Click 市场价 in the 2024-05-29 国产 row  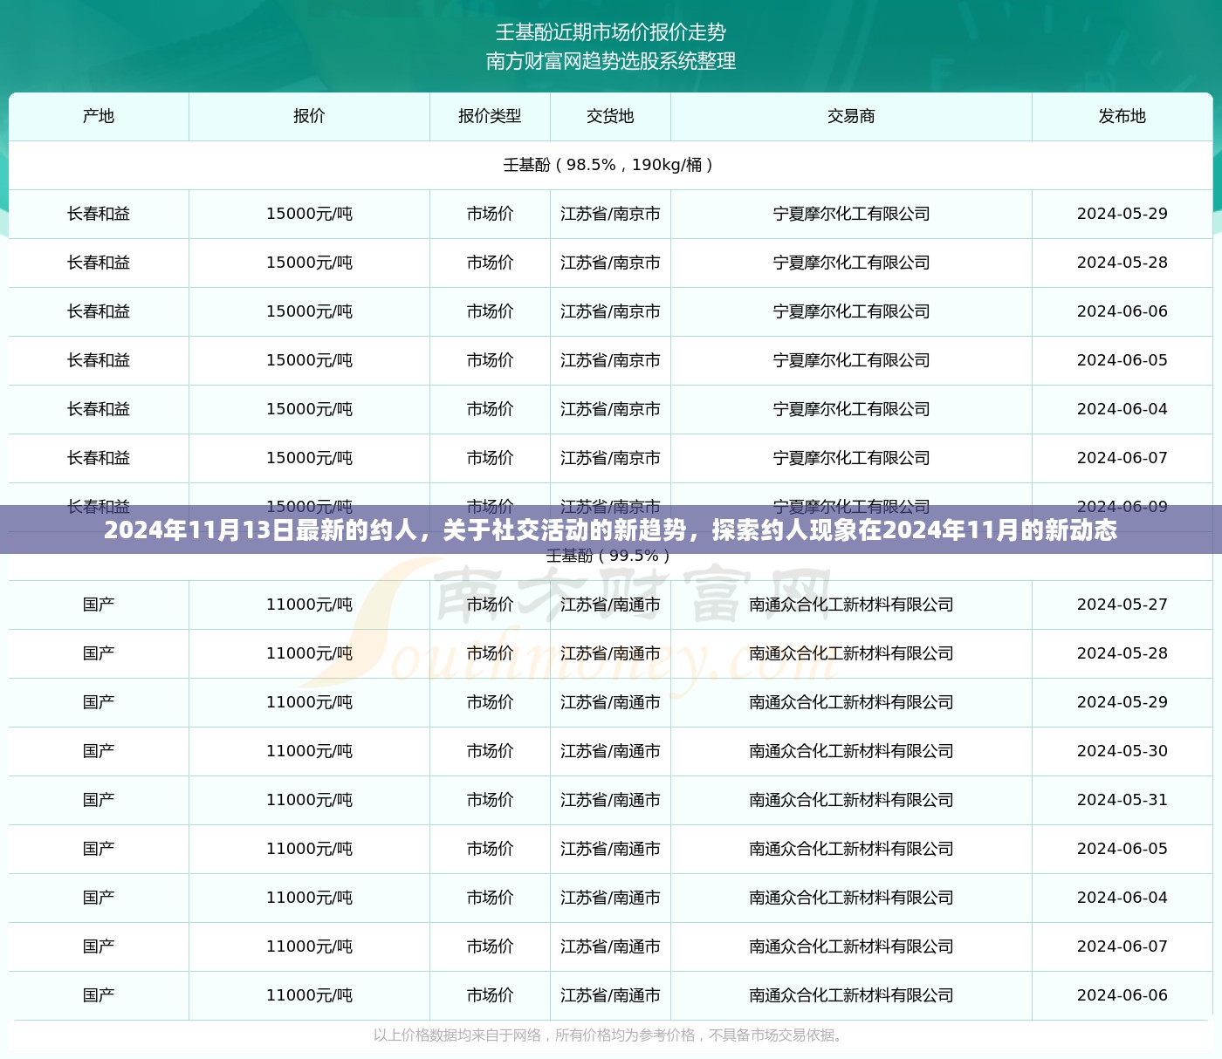[x=490, y=702]
